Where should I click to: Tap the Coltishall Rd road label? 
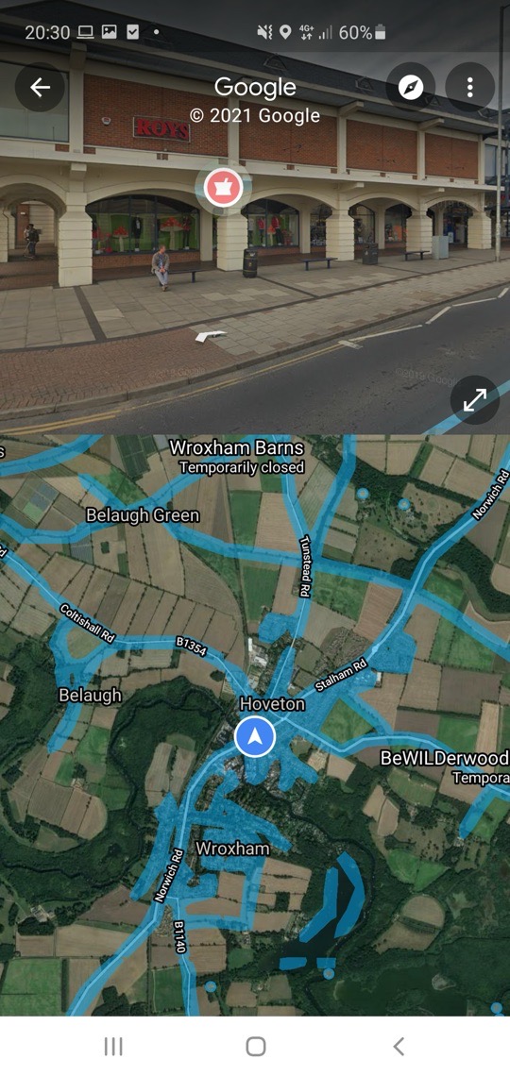tap(87, 623)
